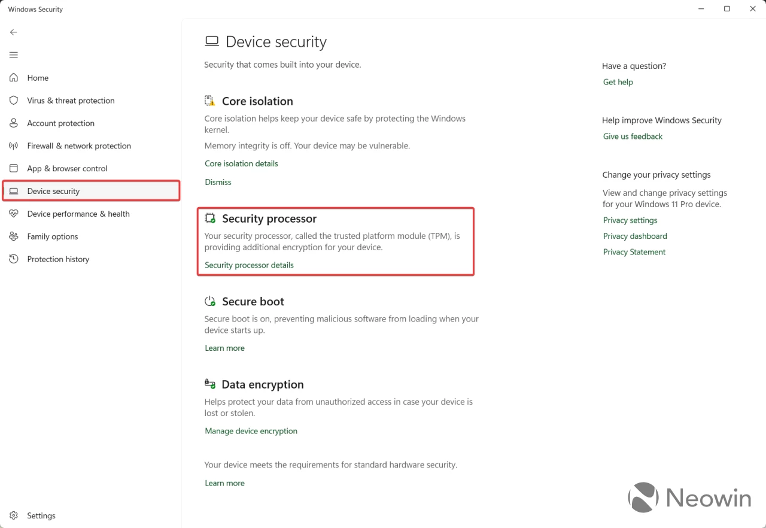
Task: Select the Home icon in the sidebar
Action: pyautogui.click(x=13, y=77)
